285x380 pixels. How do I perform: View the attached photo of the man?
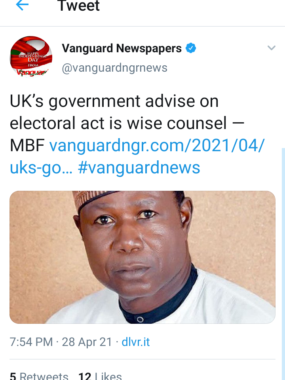tap(142, 257)
